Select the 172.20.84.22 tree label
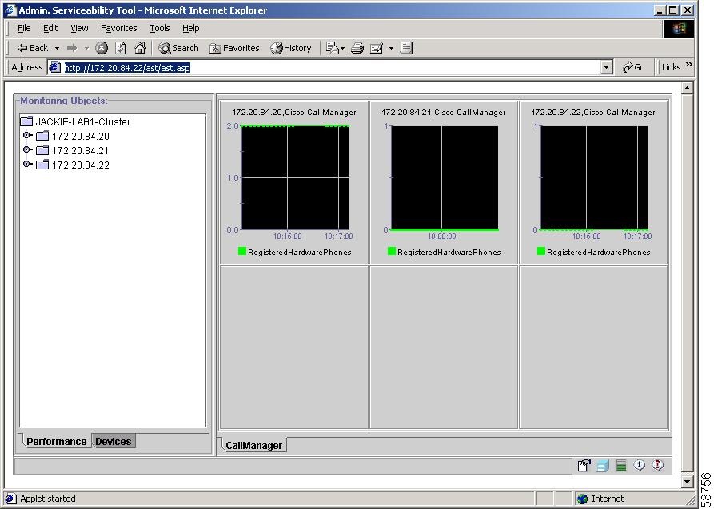Screen dimensions: 714x509 tap(81, 165)
